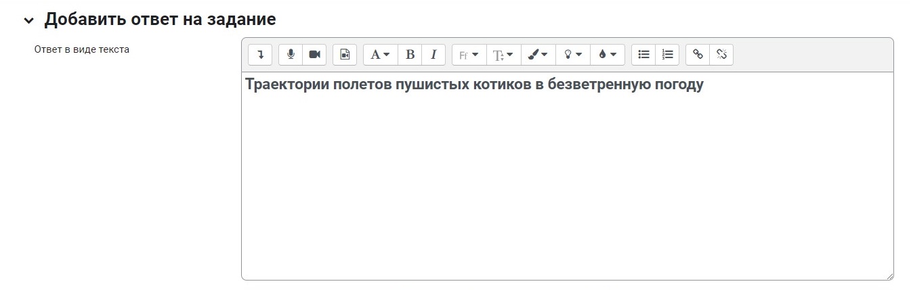911x290 pixels.
Task: Click the editor resize handle corner
Action: pos(889,275)
